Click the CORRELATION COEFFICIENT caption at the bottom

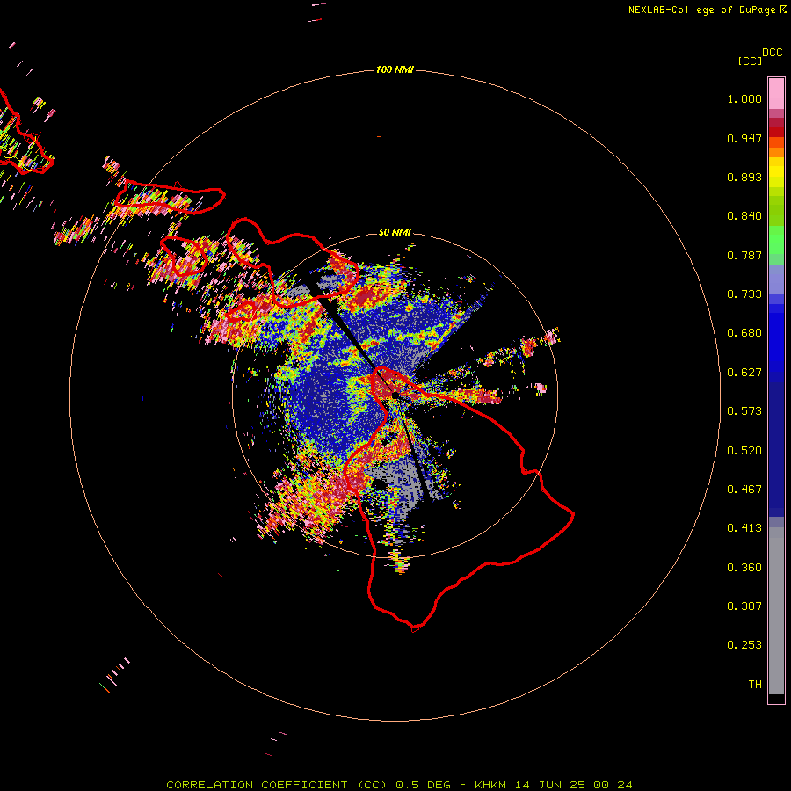[x=399, y=785]
